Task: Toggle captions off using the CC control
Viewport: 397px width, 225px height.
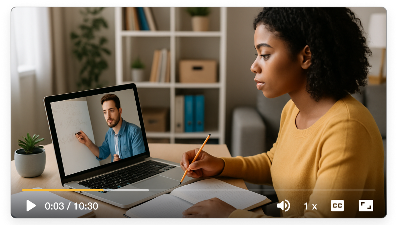Action: 338,205
